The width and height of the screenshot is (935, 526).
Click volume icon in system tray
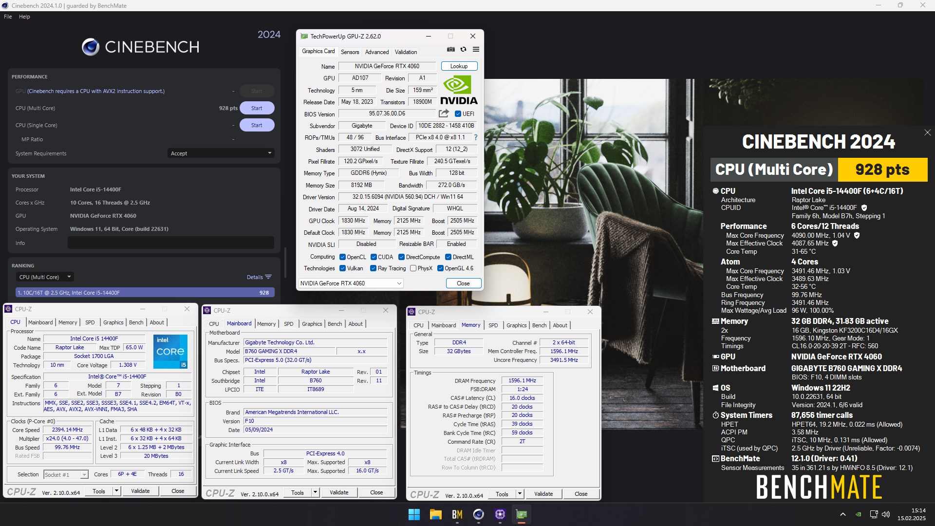[x=886, y=514]
